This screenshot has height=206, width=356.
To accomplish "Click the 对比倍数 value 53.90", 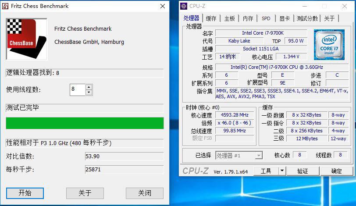I will coord(124,156).
